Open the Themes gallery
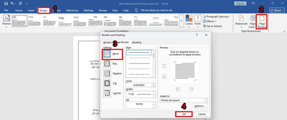This screenshot has width=287, height=120. click(7, 22)
